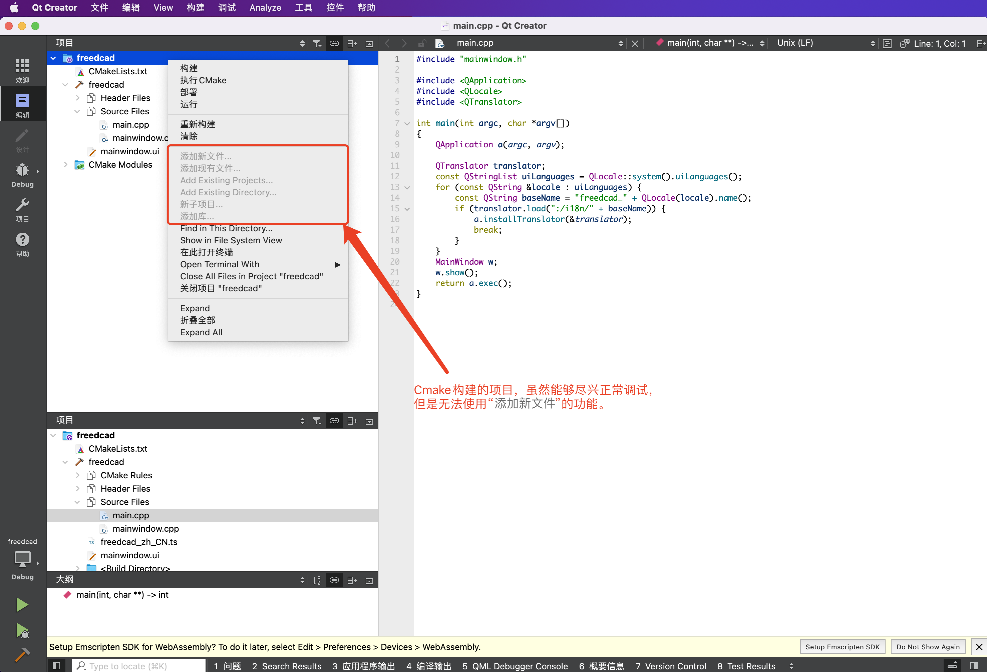Click the Build hammer icon
This screenshot has width=987, height=672.
point(22,655)
